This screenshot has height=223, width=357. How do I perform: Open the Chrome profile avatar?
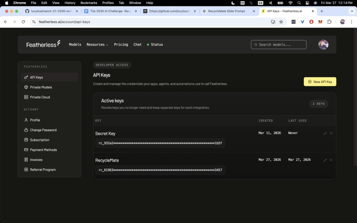342,22
